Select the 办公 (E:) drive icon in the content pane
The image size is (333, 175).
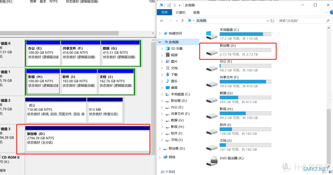point(212,68)
